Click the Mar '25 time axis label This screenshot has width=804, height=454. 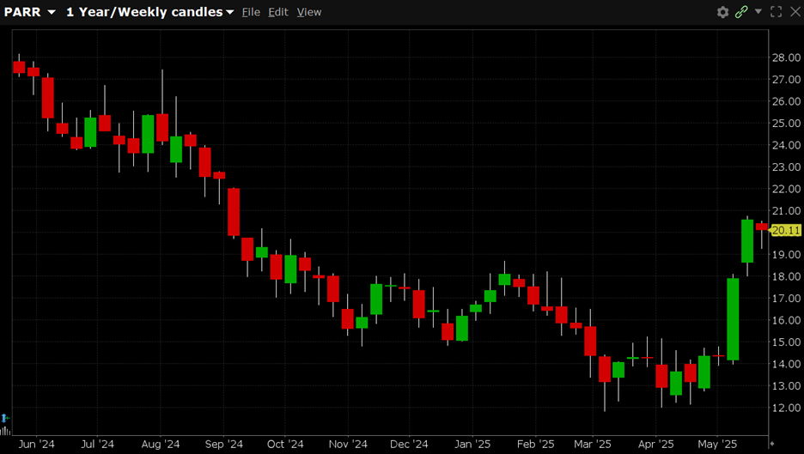(592, 445)
